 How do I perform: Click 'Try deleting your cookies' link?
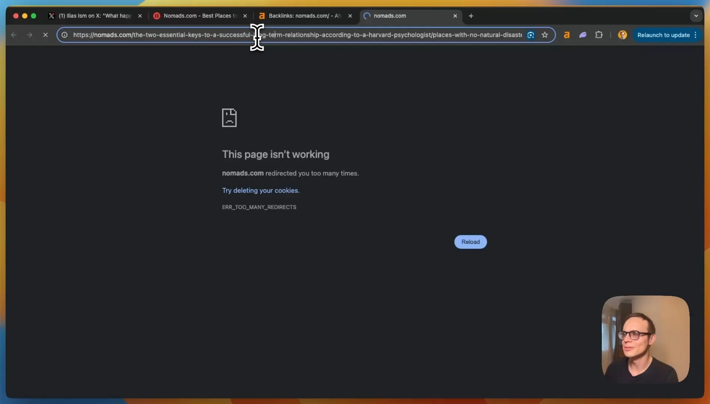point(261,190)
